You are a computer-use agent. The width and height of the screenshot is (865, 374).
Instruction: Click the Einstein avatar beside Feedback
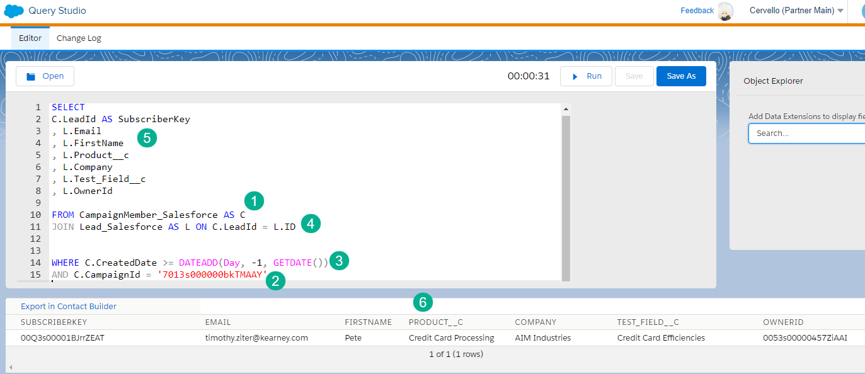click(x=725, y=11)
